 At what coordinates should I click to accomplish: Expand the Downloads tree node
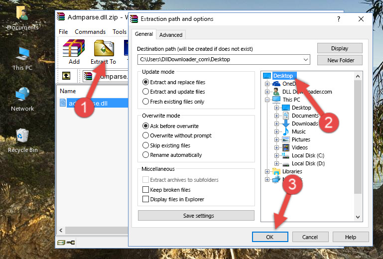tap(276, 124)
